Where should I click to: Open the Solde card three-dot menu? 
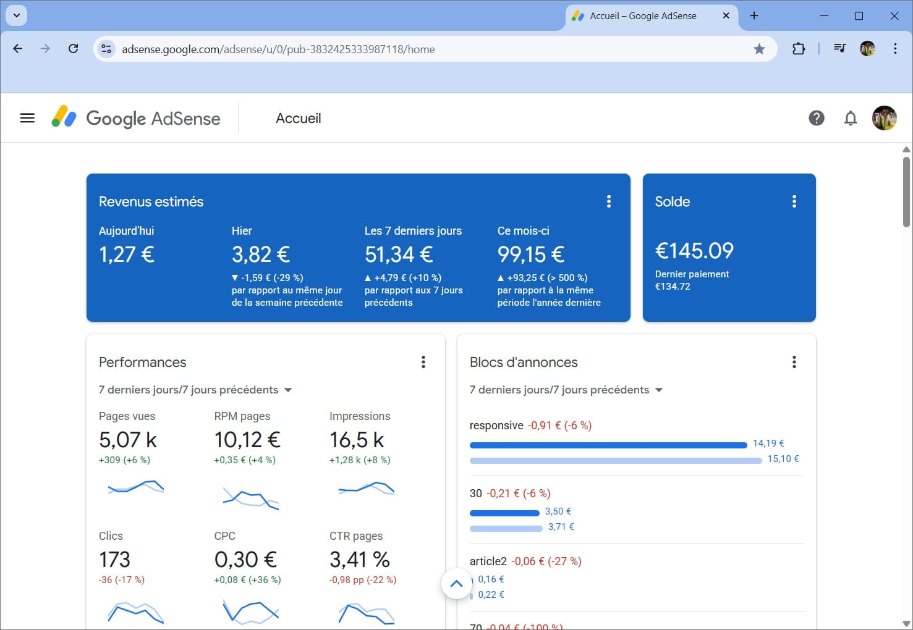point(794,201)
